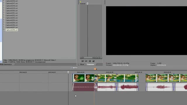Select Capture0257.avi in media list
The height and width of the screenshot is (105, 187).
[12, 27]
